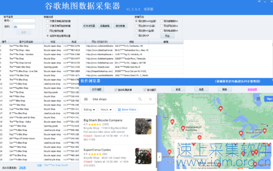Clear the bike shops search with X

(x=150, y=99)
